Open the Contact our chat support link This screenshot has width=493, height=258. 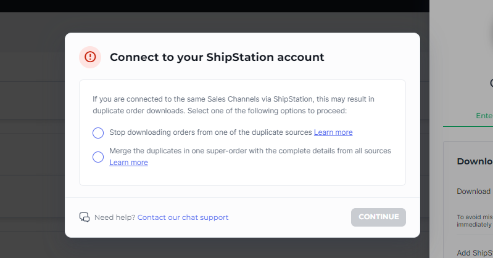coord(183,217)
